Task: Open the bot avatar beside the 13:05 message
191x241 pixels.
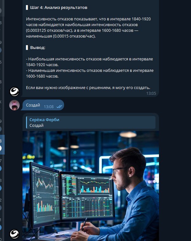Action: 14,92
